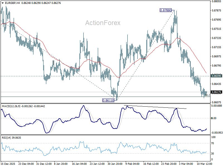Viewport: 223px width, 167px height.
Task: Click the 0.87335 price axis label
Action: (x=217, y=38)
